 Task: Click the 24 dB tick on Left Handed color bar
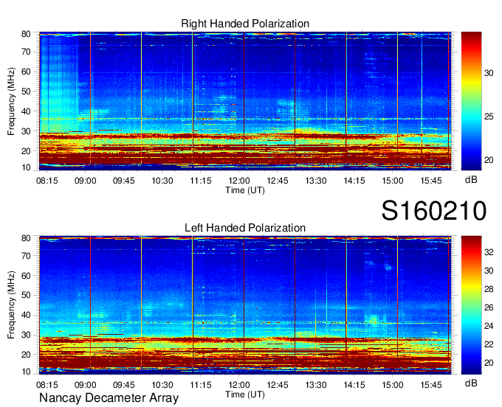pos(489,326)
